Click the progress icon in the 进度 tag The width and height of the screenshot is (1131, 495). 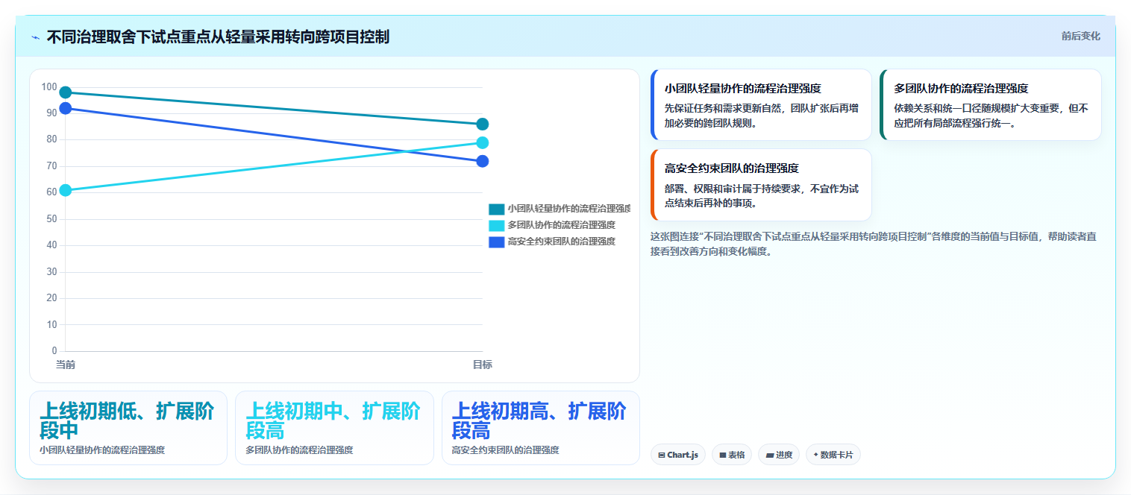[x=769, y=455]
